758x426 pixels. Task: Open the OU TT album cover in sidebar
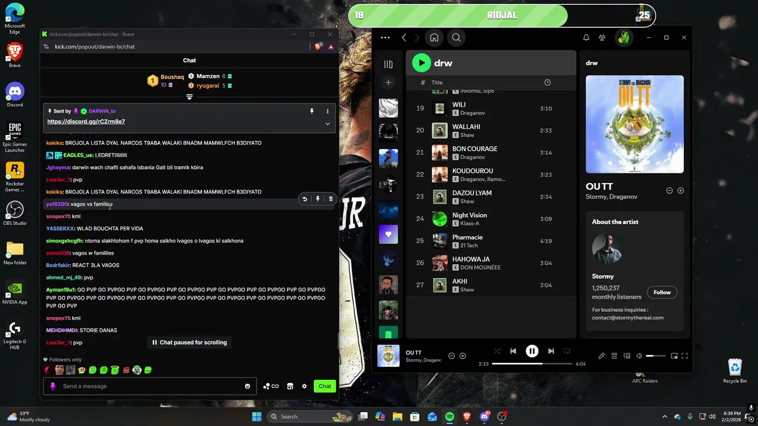click(634, 124)
